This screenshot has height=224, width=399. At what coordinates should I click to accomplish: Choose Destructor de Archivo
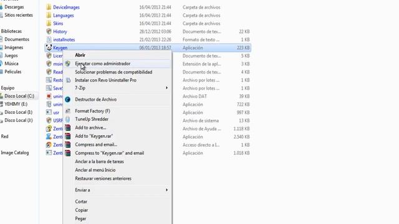95,100
